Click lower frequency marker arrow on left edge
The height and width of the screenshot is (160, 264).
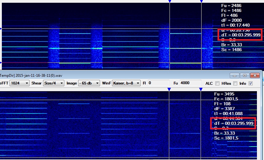pos(1,63)
